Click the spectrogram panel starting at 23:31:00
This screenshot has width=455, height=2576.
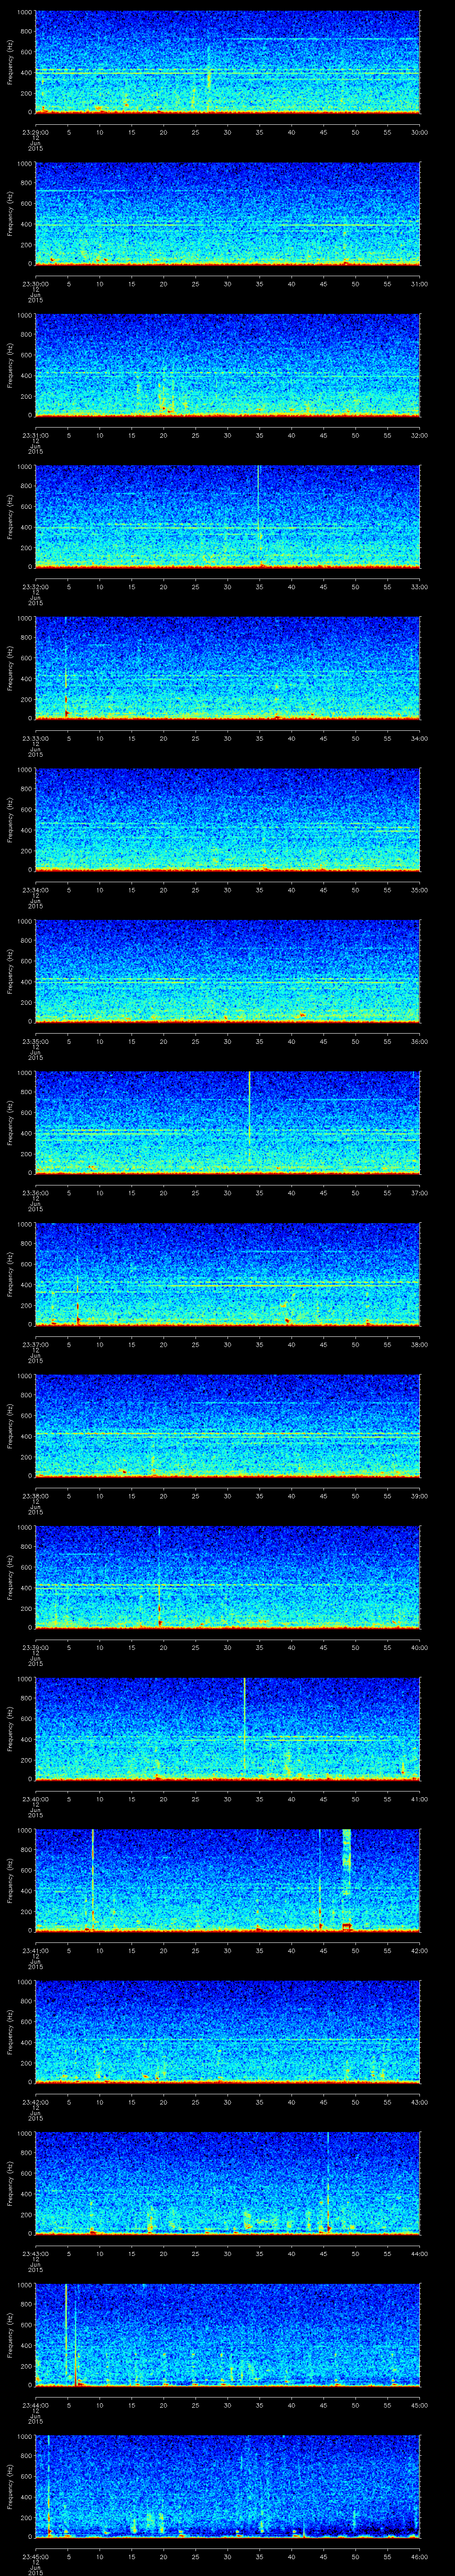point(227,365)
